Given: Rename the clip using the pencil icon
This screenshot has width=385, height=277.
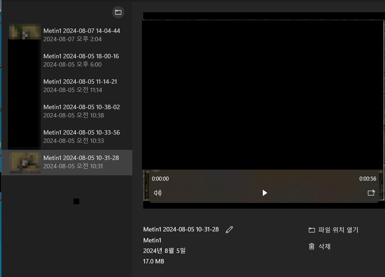Looking at the screenshot, I should tap(230, 230).
